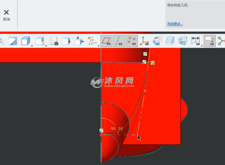Click the 修改样条几何。 tooltip text
The width and height of the screenshot is (225, 165).
point(178,5)
